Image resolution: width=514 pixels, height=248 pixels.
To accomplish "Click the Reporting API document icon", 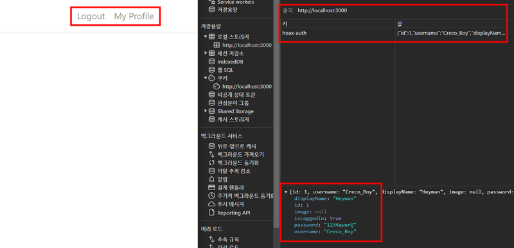I will (x=212, y=213).
